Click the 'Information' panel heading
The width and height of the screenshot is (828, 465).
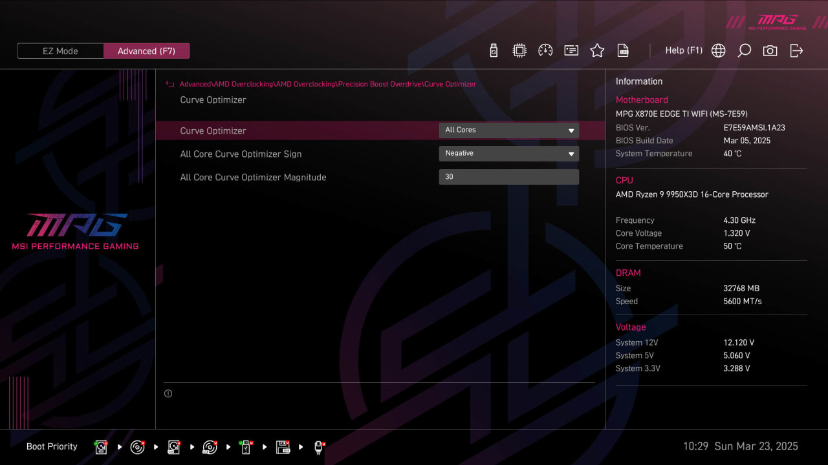639,81
